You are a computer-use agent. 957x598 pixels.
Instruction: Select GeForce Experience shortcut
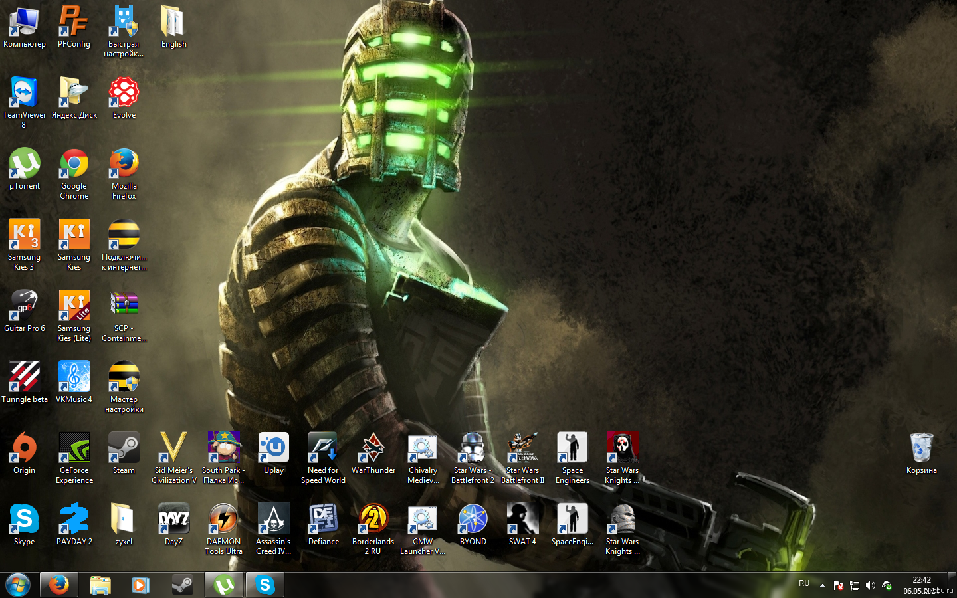click(74, 458)
